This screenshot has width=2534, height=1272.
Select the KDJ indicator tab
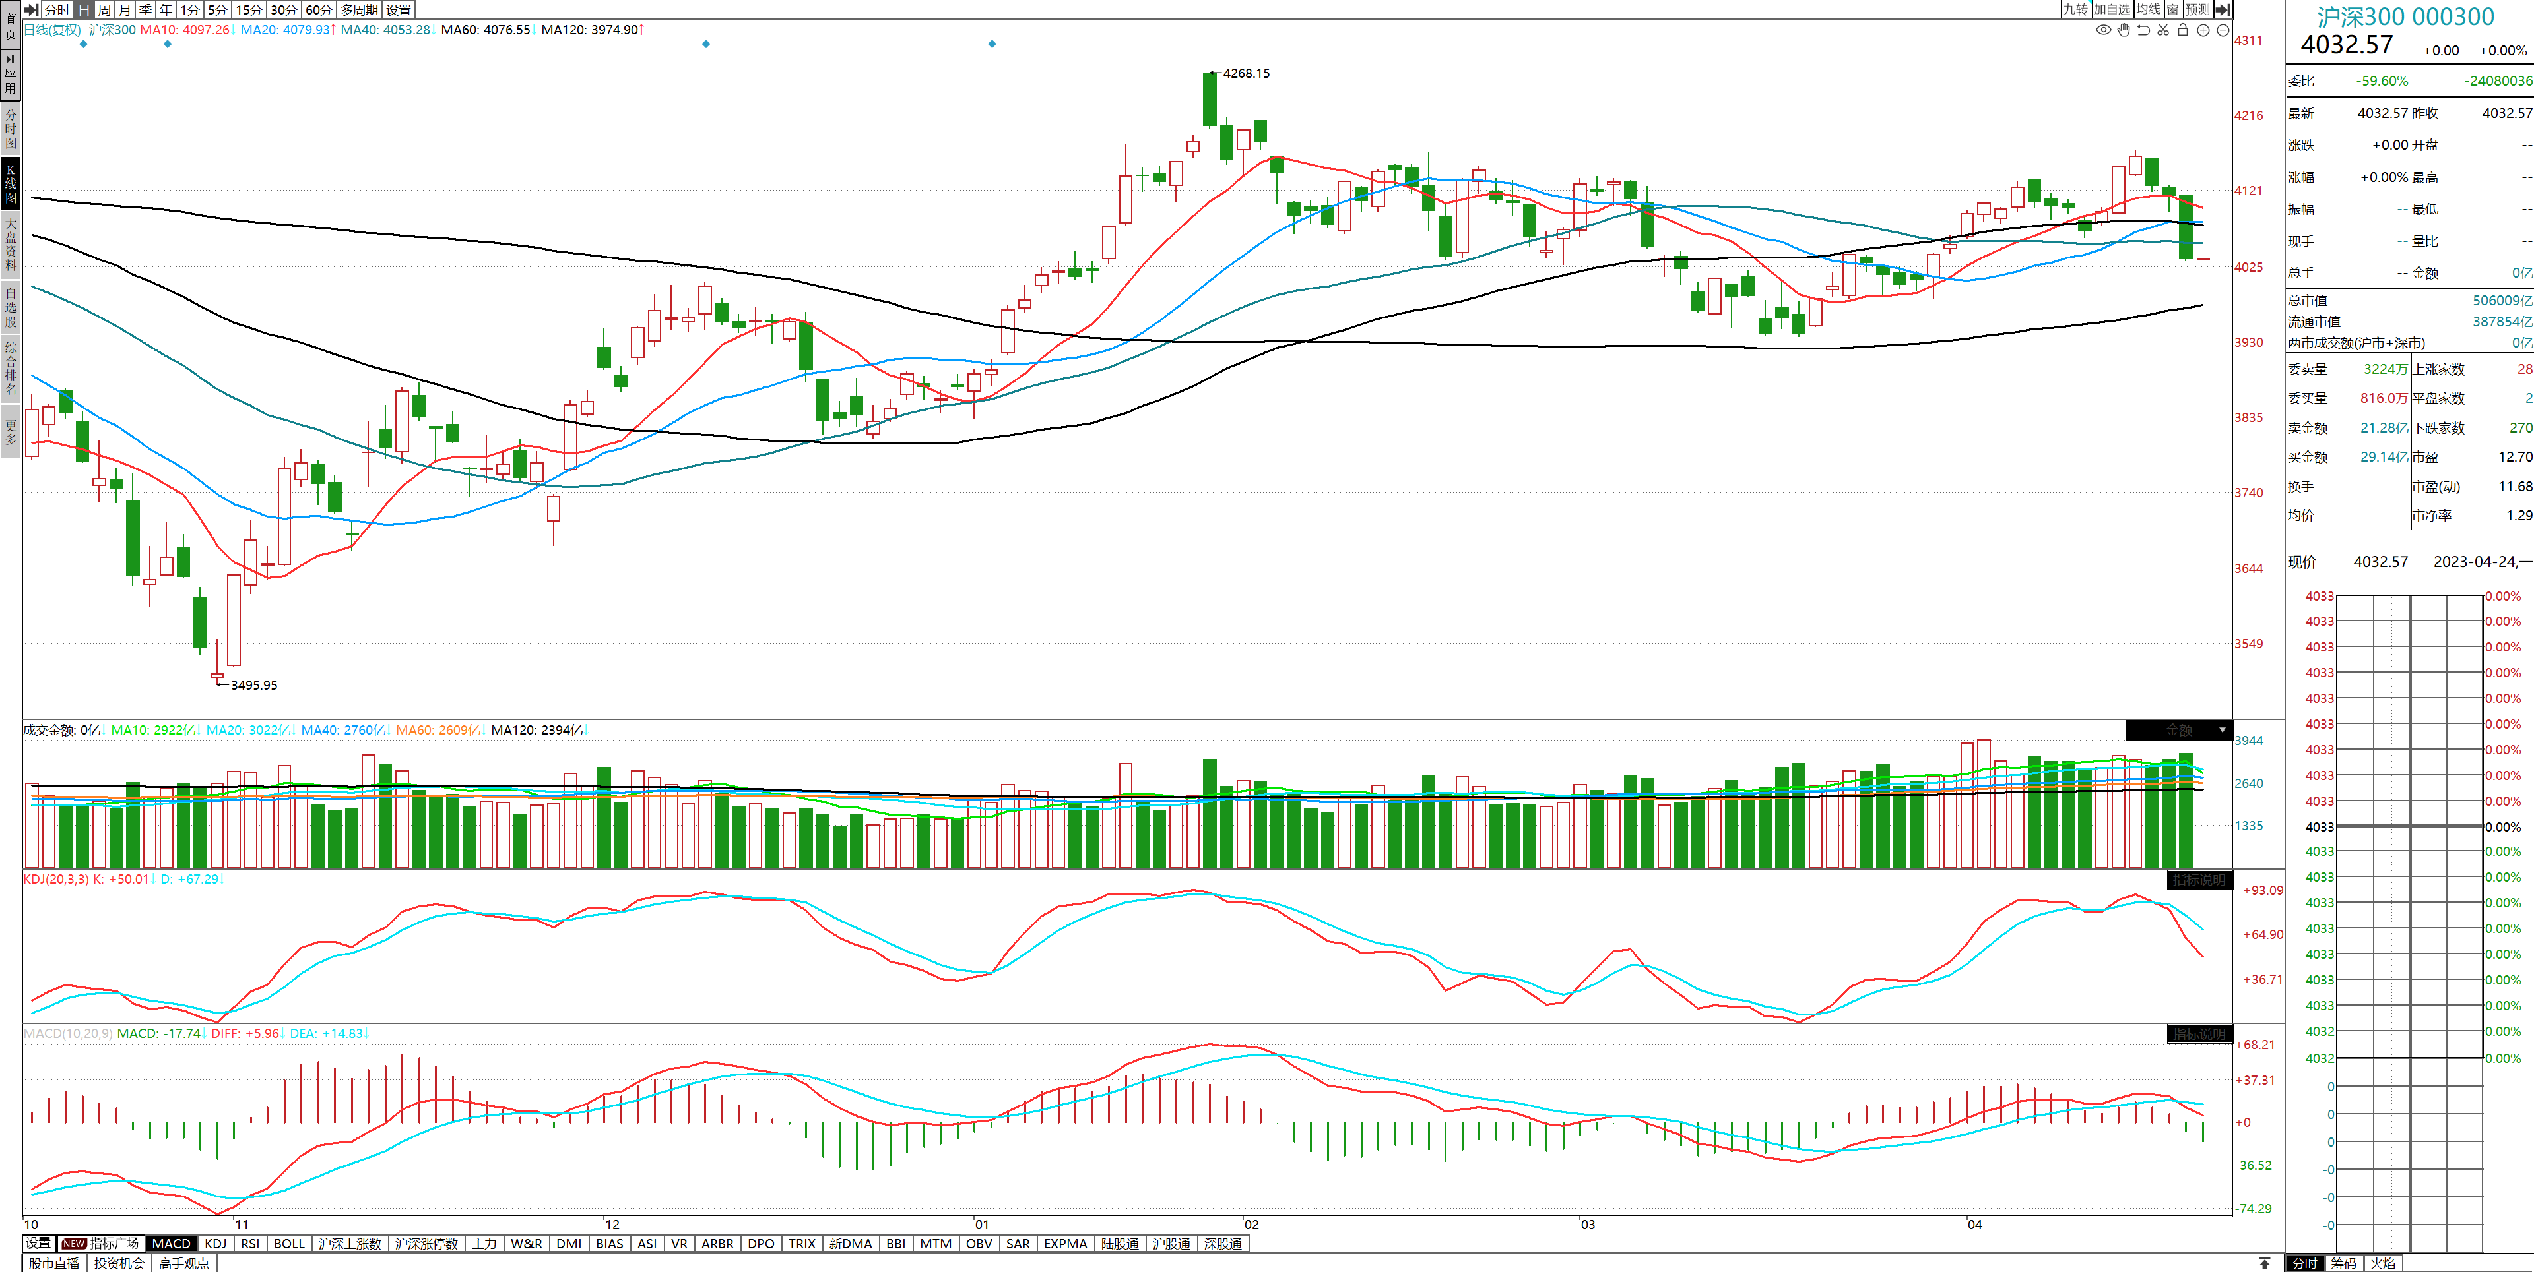[x=215, y=1244]
